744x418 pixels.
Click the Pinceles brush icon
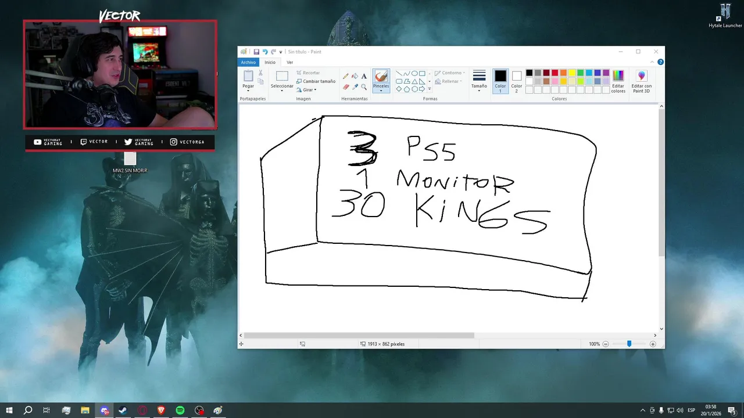(x=381, y=76)
